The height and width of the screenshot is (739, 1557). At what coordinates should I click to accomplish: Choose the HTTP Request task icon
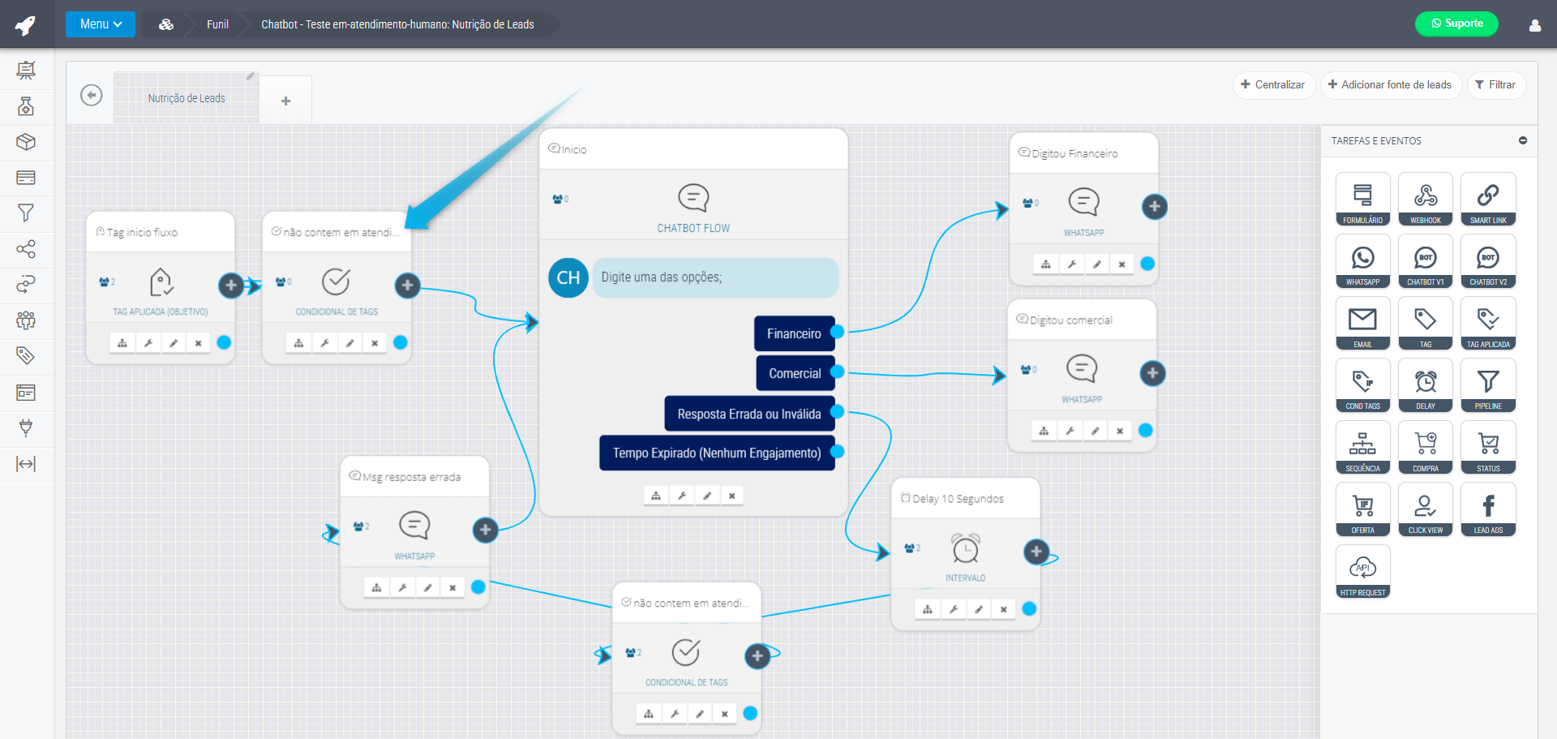point(1362,572)
